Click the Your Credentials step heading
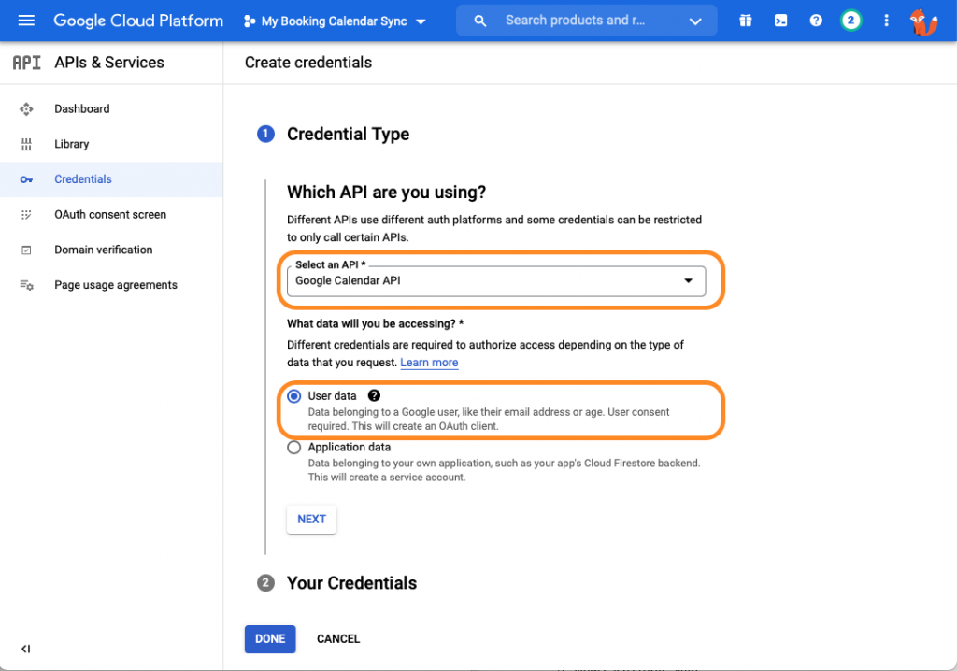The image size is (957, 671). click(x=351, y=583)
